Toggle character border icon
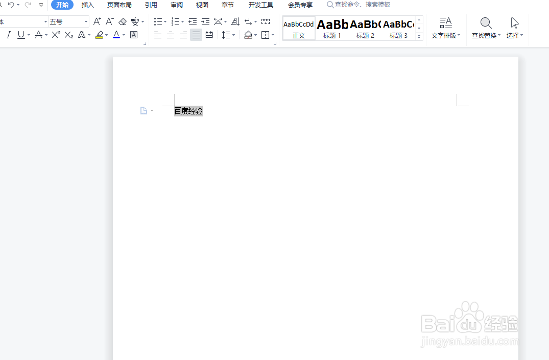The image size is (549, 360). 134,35
